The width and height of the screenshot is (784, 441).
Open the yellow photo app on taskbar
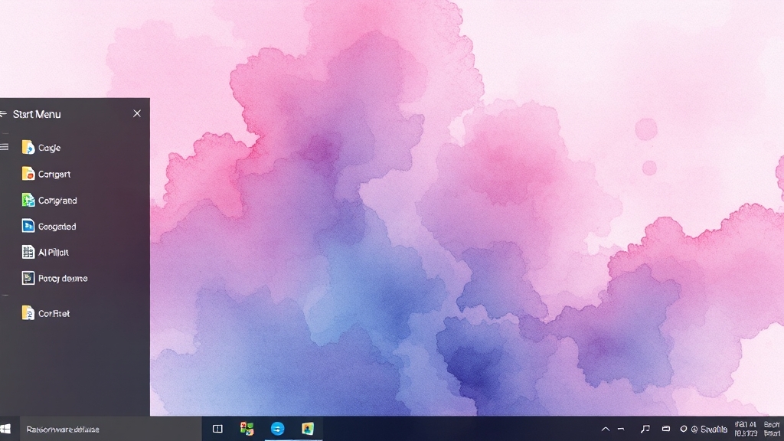pyautogui.click(x=308, y=429)
